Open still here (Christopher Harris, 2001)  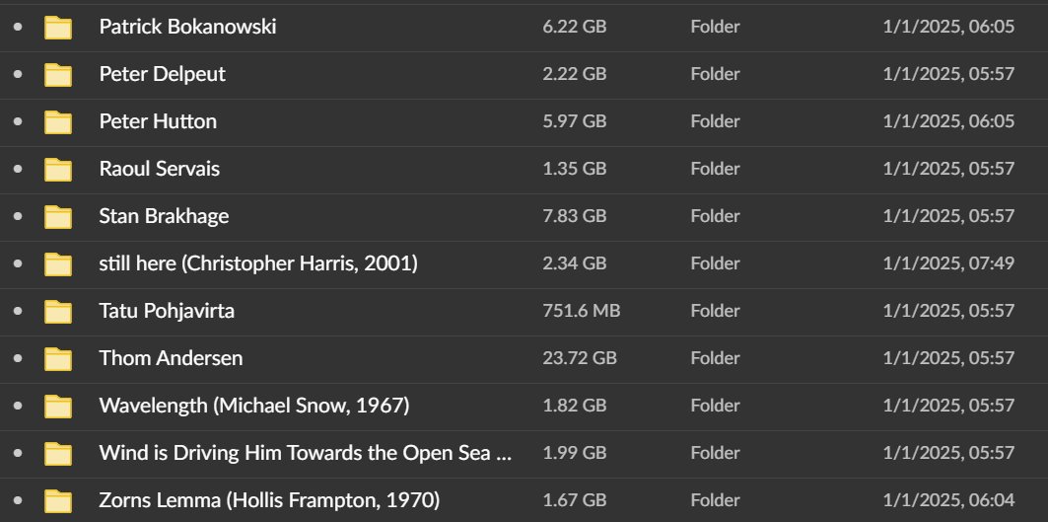(258, 263)
